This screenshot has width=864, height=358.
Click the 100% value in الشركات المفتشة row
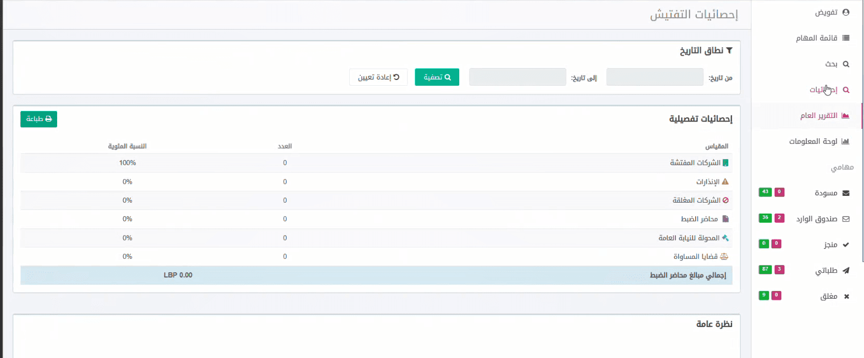click(x=127, y=163)
